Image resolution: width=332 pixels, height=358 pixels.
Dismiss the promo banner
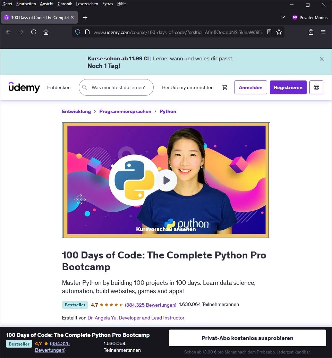point(322,59)
